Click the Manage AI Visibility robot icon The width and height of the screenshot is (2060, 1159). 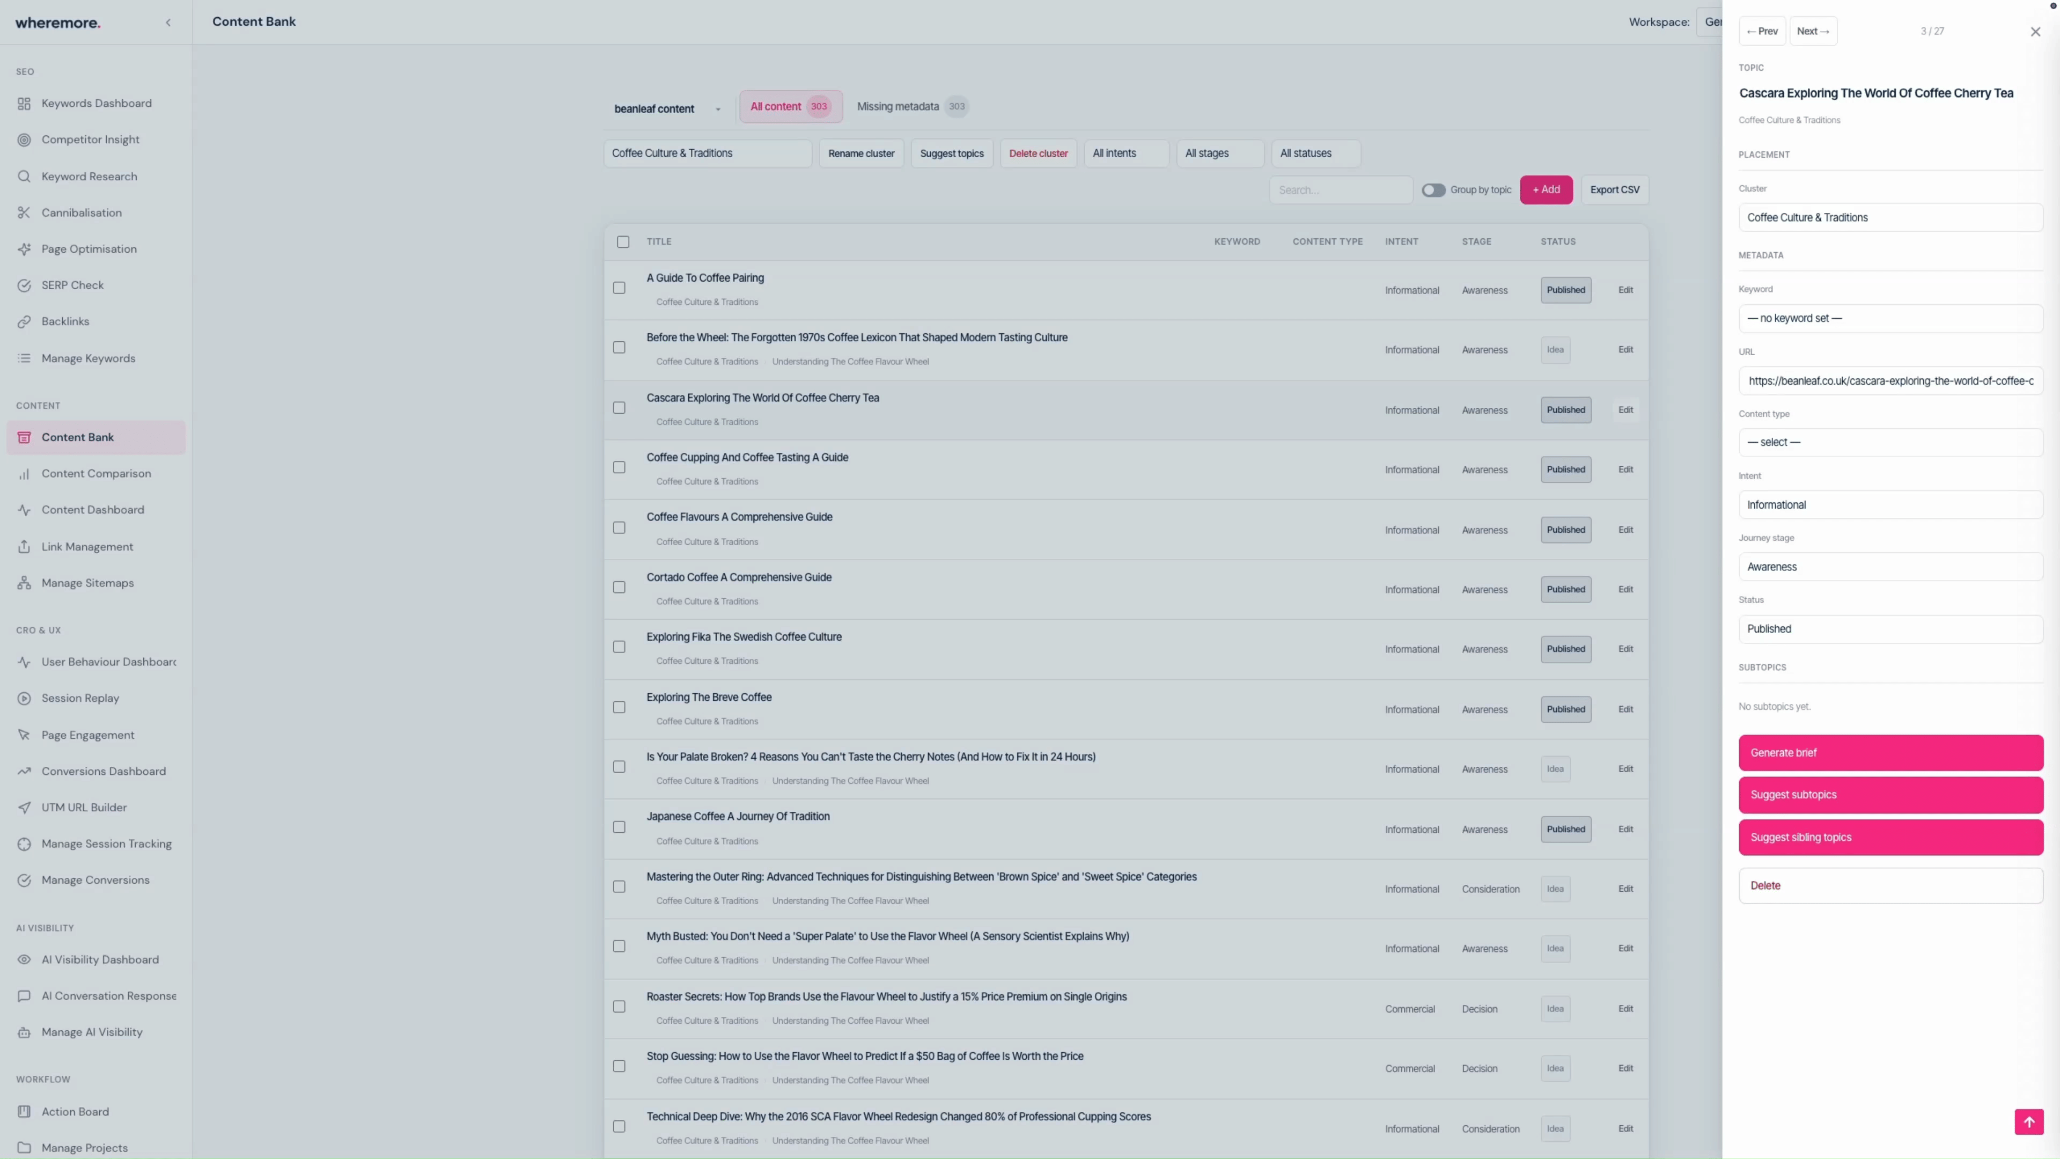point(24,1032)
